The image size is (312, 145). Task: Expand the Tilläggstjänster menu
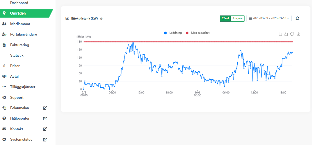pyautogui.click(x=23, y=87)
